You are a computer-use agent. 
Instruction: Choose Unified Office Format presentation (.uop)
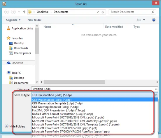point(94,114)
